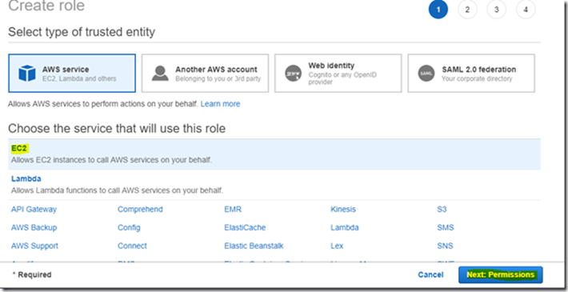568x292 pixels.
Task: Click the blue AWS service cube icon
Action: 27,73
